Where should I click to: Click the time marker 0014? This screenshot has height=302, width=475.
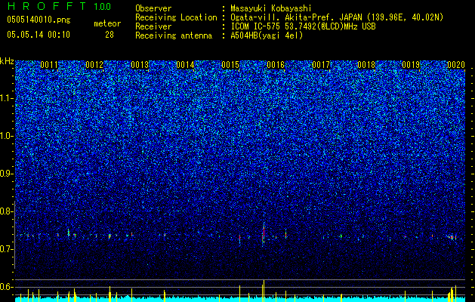185,65
